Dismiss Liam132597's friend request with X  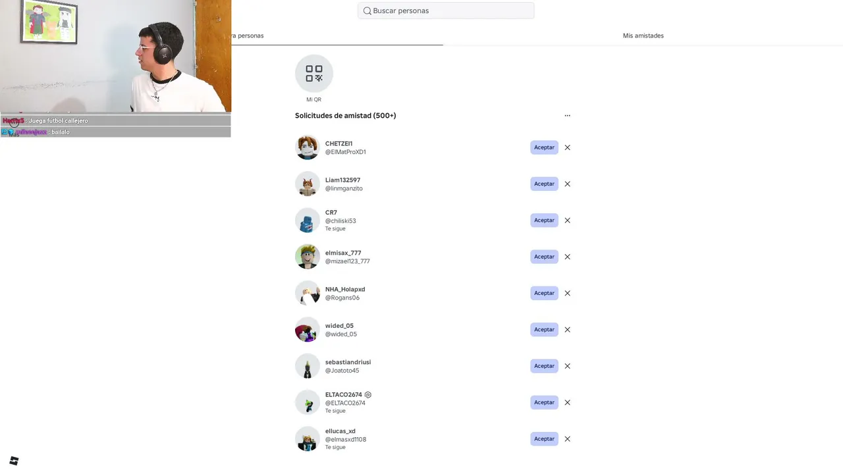[567, 184]
